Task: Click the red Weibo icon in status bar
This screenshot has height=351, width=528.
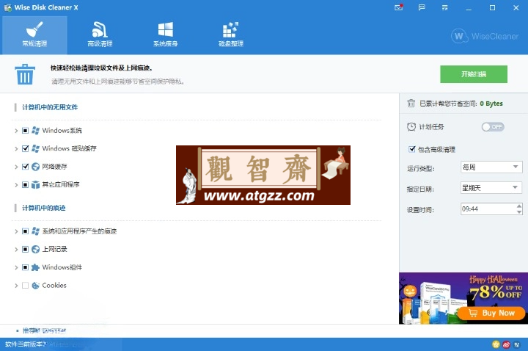Action: (507, 344)
